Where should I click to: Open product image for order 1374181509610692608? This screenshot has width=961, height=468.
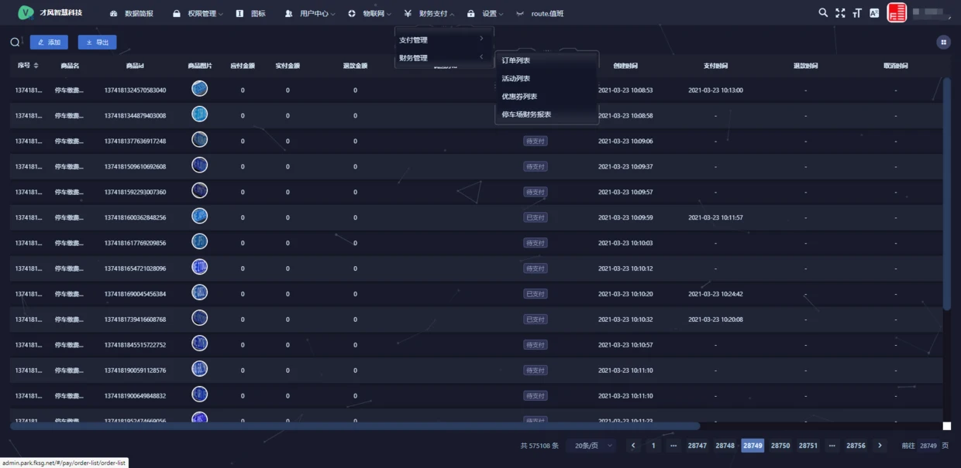[x=199, y=166]
